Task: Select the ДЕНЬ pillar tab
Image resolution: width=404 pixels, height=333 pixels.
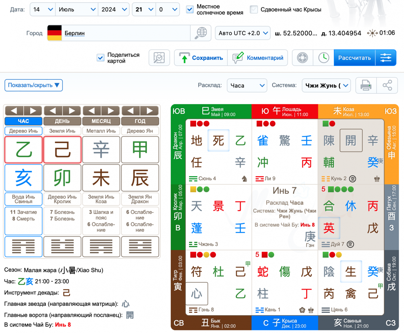Action: pos(62,121)
